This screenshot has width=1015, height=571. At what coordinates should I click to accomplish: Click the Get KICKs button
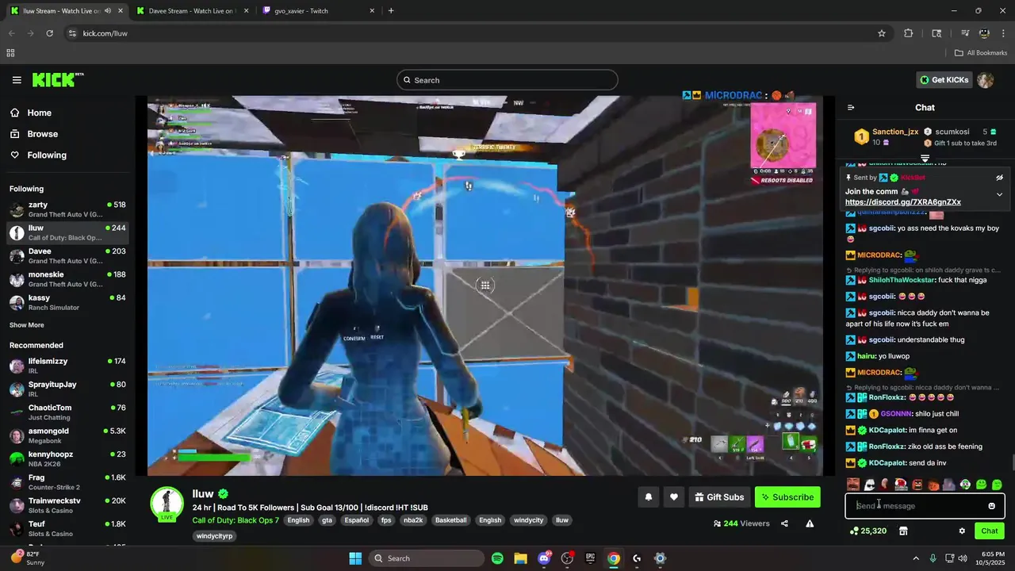click(944, 80)
